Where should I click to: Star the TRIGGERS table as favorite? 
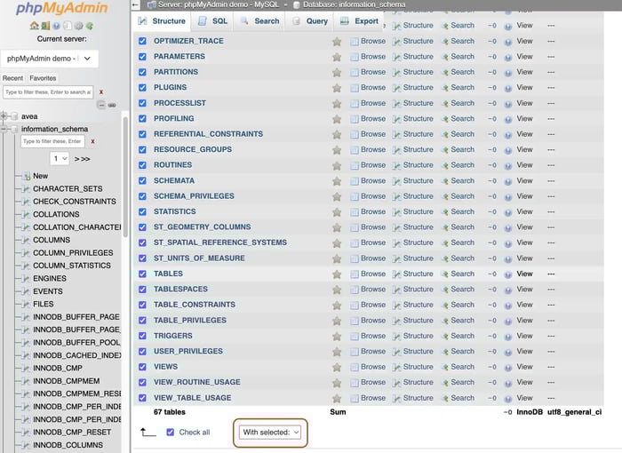pyautogui.click(x=337, y=336)
